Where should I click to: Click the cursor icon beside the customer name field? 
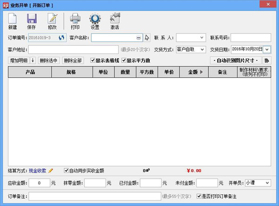(x=147, y=38)
